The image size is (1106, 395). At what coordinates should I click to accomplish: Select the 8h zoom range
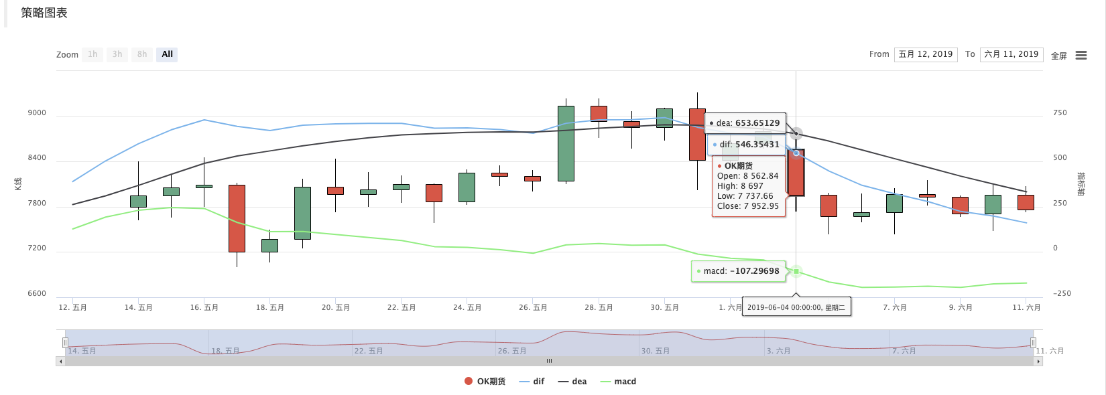click(x=142, y=54)
